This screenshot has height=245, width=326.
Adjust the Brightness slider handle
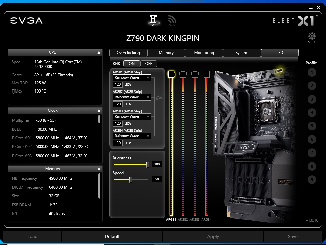click(148, 165)
